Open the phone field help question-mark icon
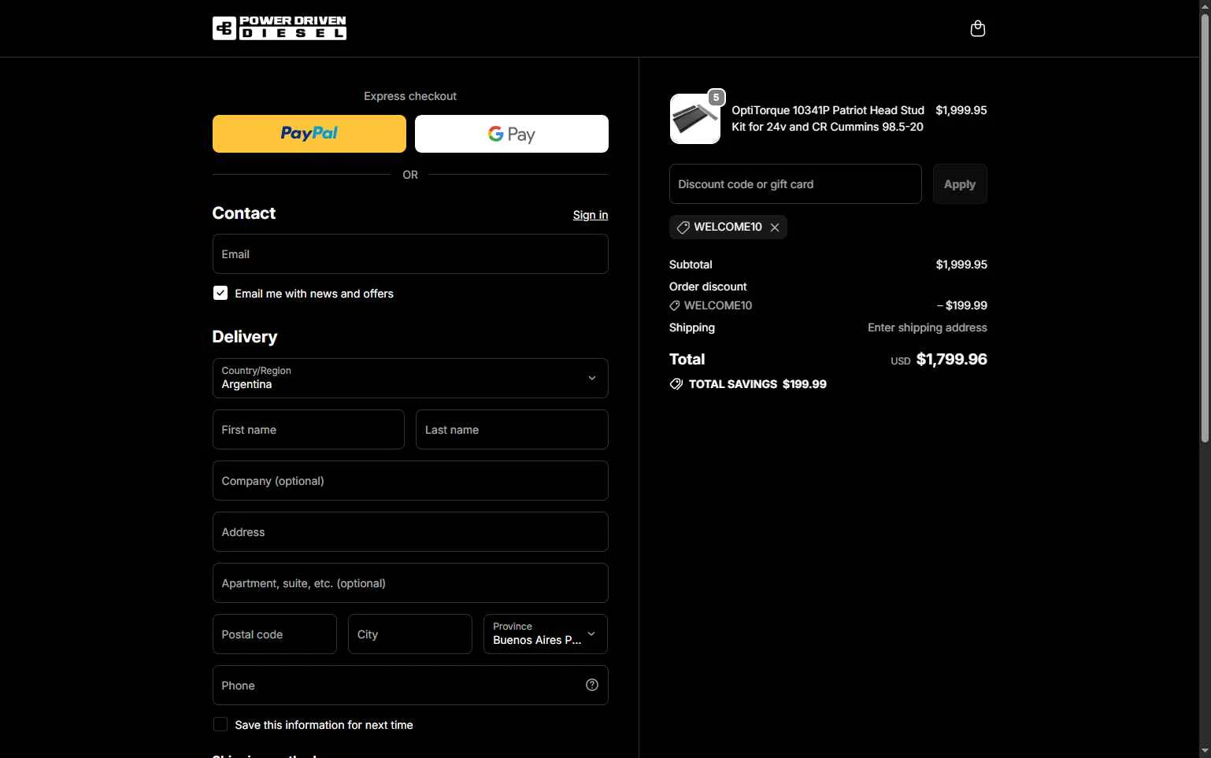The width and height of the screenshot is (1211, 758). point(592,685)
